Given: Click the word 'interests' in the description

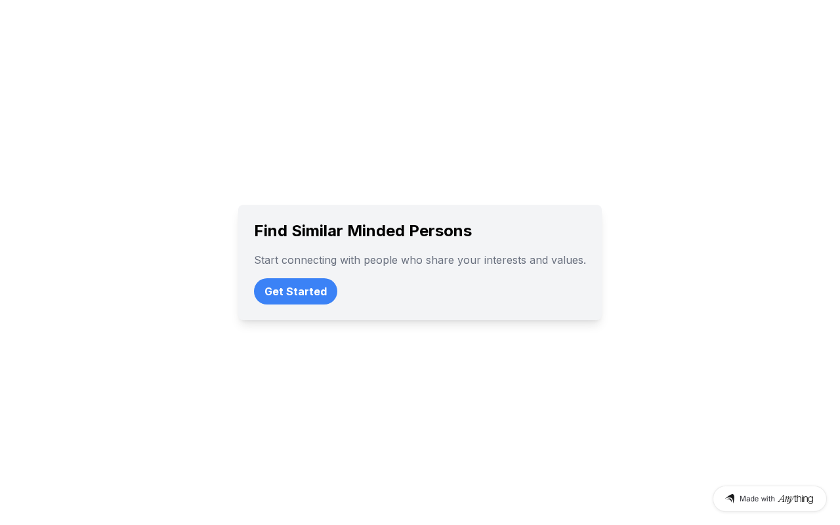Looking at the screenshot, I should 505,260.
